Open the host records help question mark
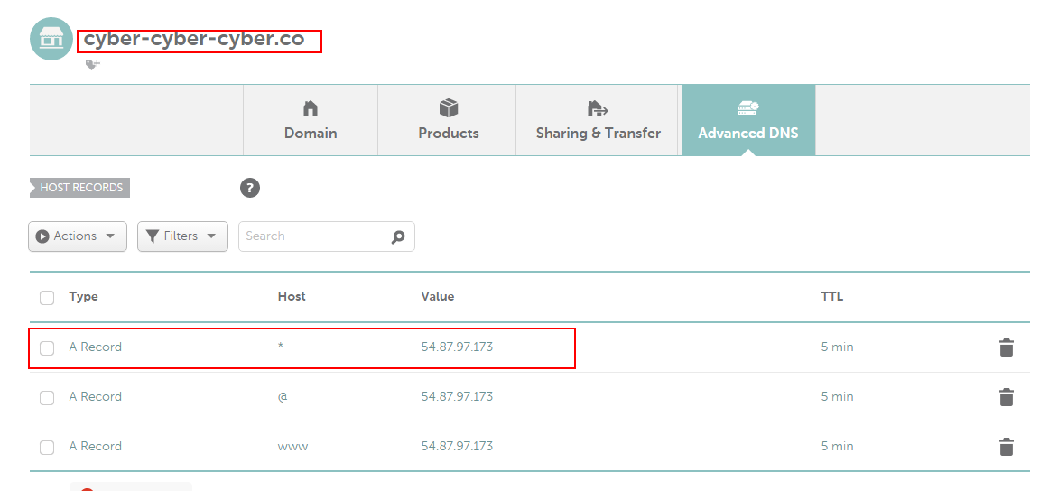Screen dimensions: 1058x491 [250, 188]
